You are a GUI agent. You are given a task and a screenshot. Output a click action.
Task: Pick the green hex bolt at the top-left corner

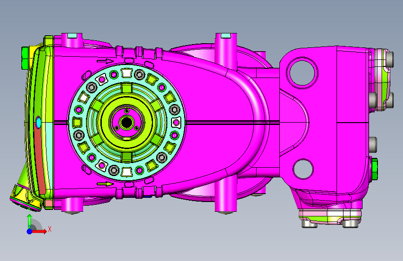[x=25, y=58]
